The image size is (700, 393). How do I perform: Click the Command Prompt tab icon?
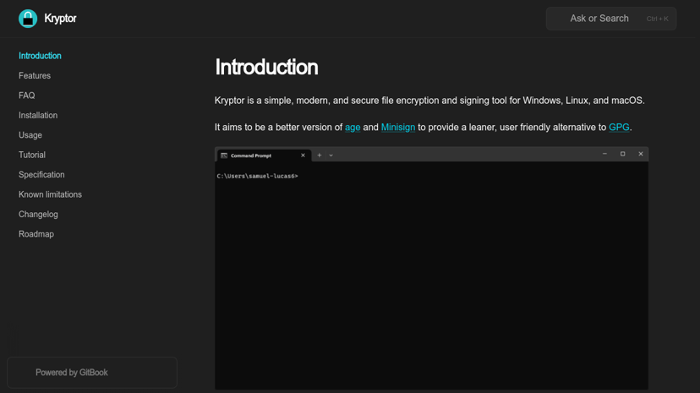coord(224,156)
